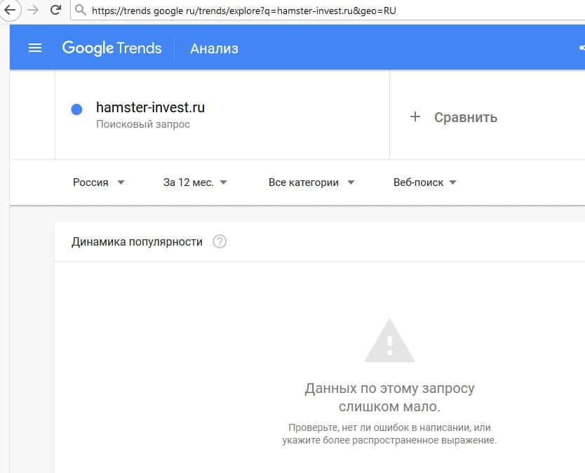This screenshot has height=473, width=585.
Task: Click the help icon beside Динамика популярности
Action: (x=220, y=242)
